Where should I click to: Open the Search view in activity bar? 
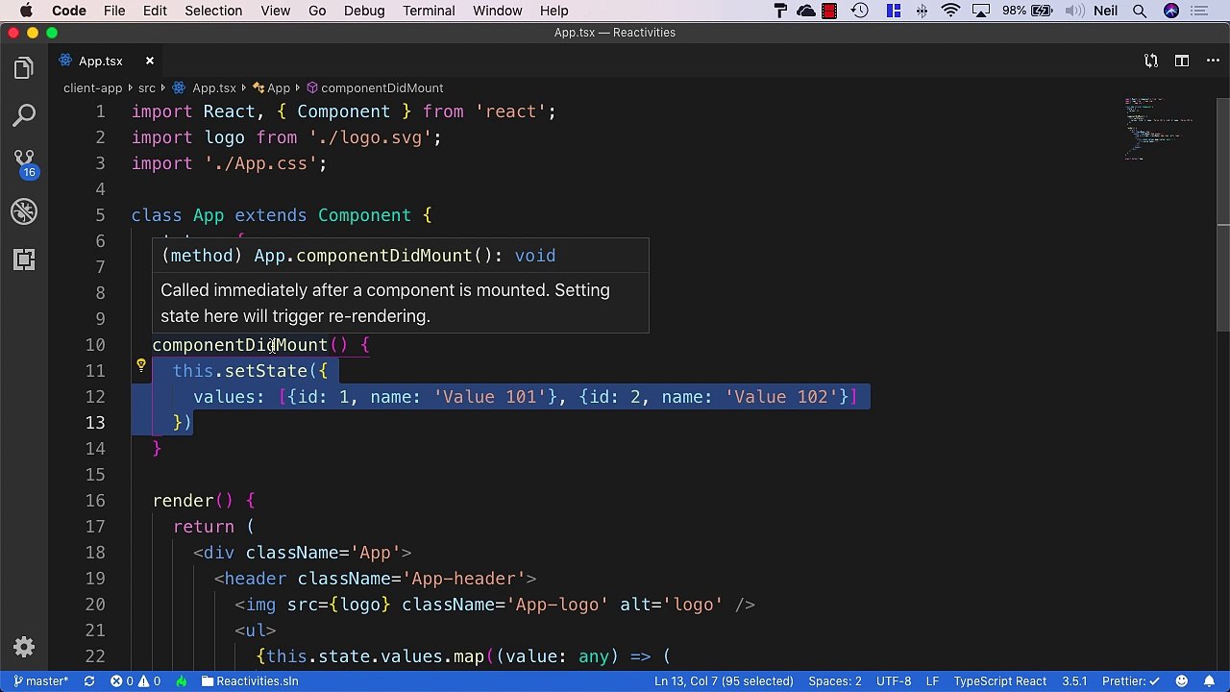click(24, 116)
